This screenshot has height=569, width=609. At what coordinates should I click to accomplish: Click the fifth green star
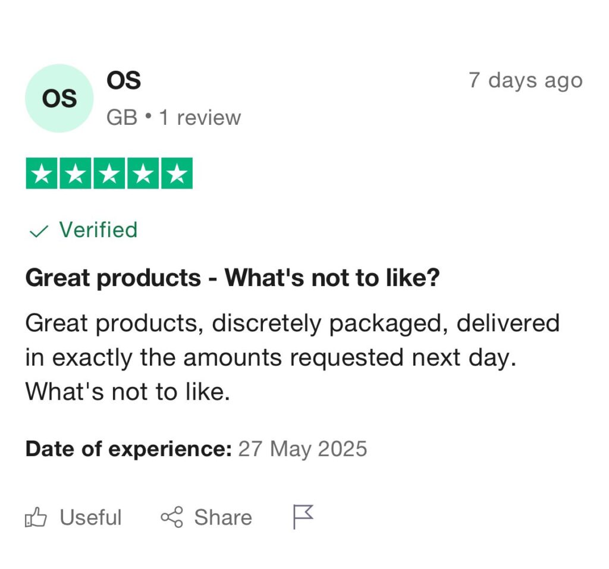[x=177, y=173]
